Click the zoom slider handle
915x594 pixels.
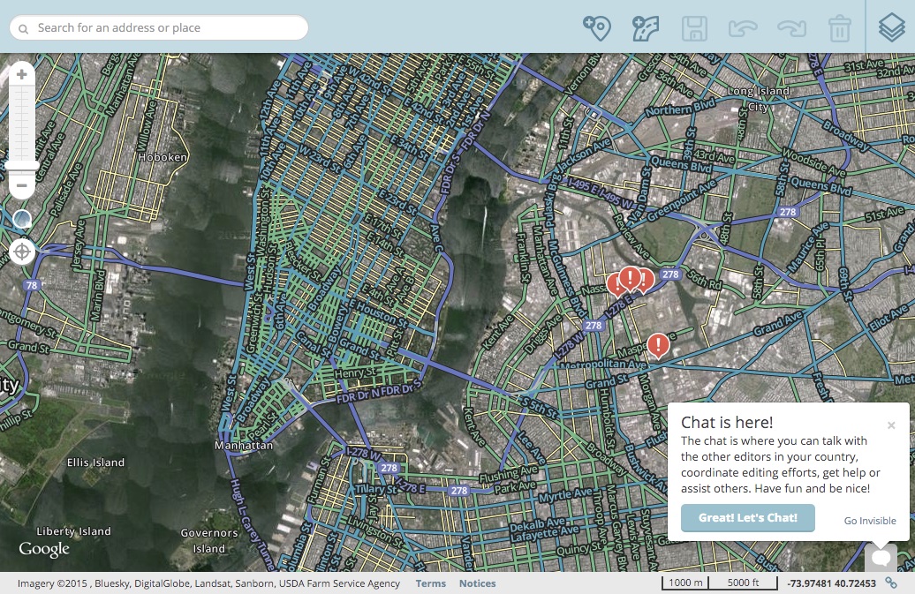[22, 165]
